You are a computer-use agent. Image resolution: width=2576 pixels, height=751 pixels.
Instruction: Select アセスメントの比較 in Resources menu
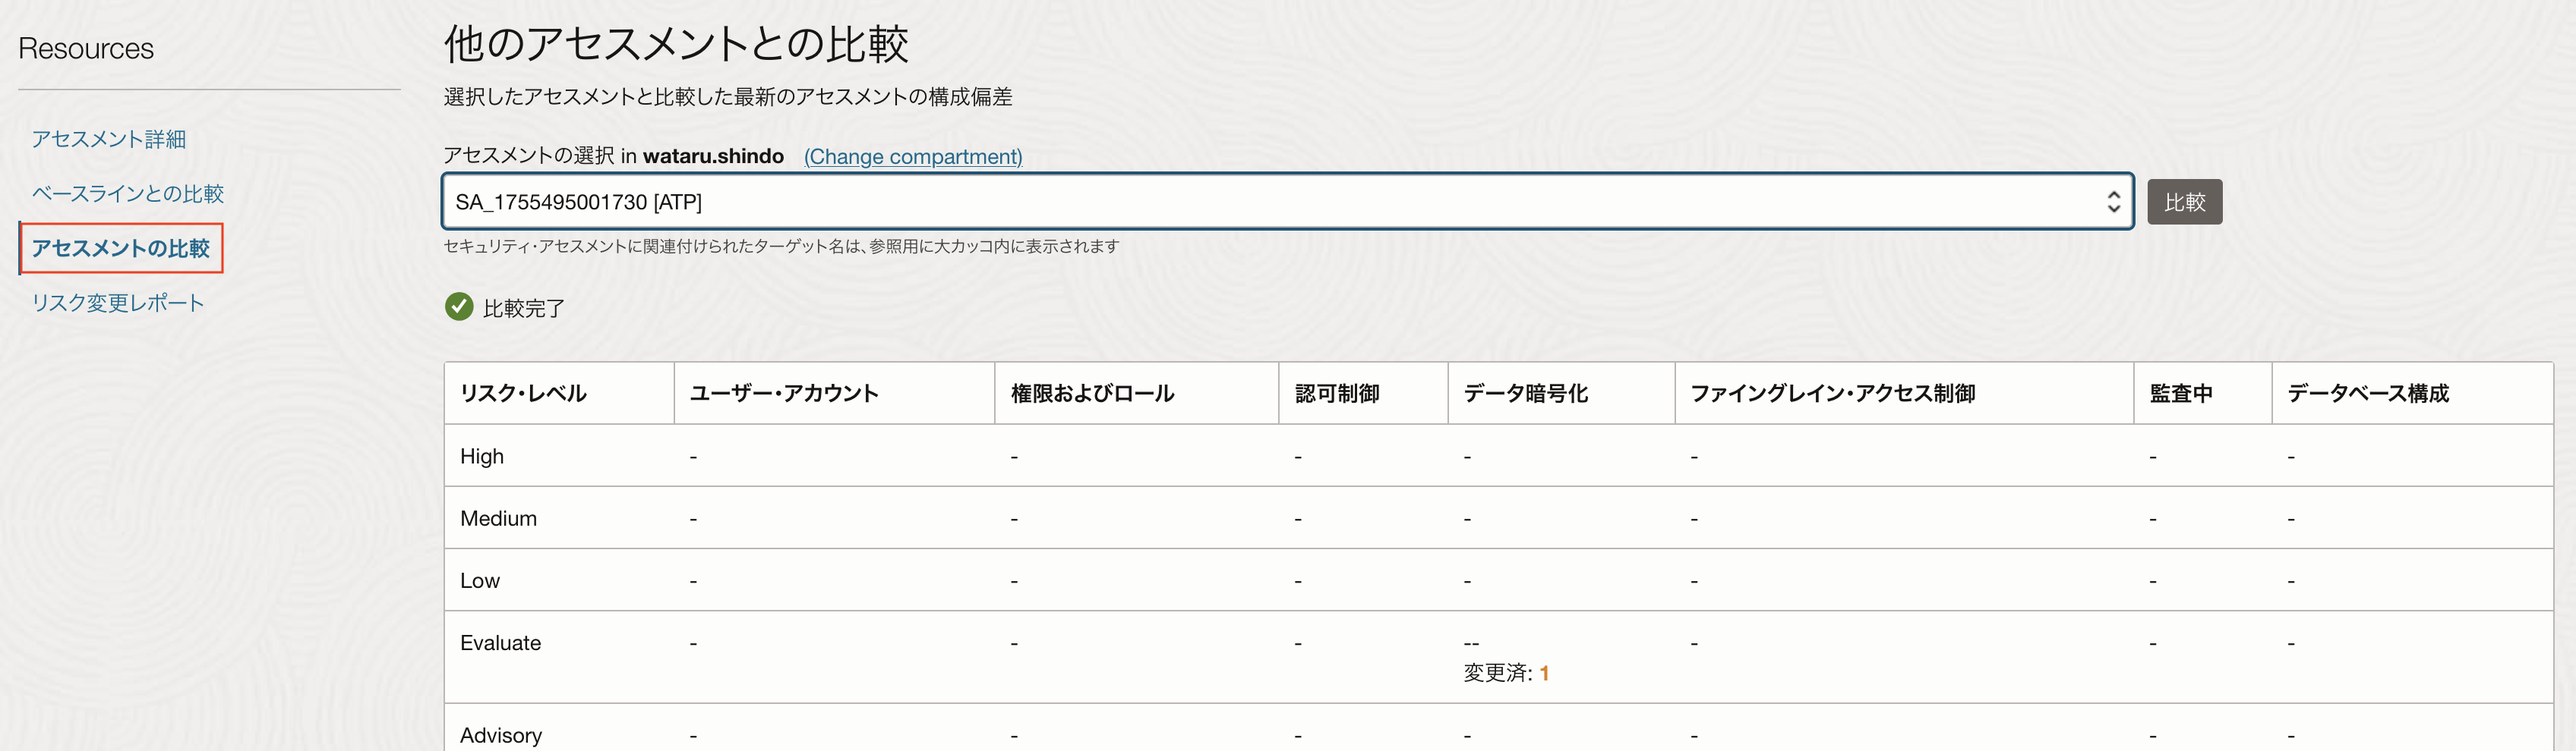click(121, 247)
